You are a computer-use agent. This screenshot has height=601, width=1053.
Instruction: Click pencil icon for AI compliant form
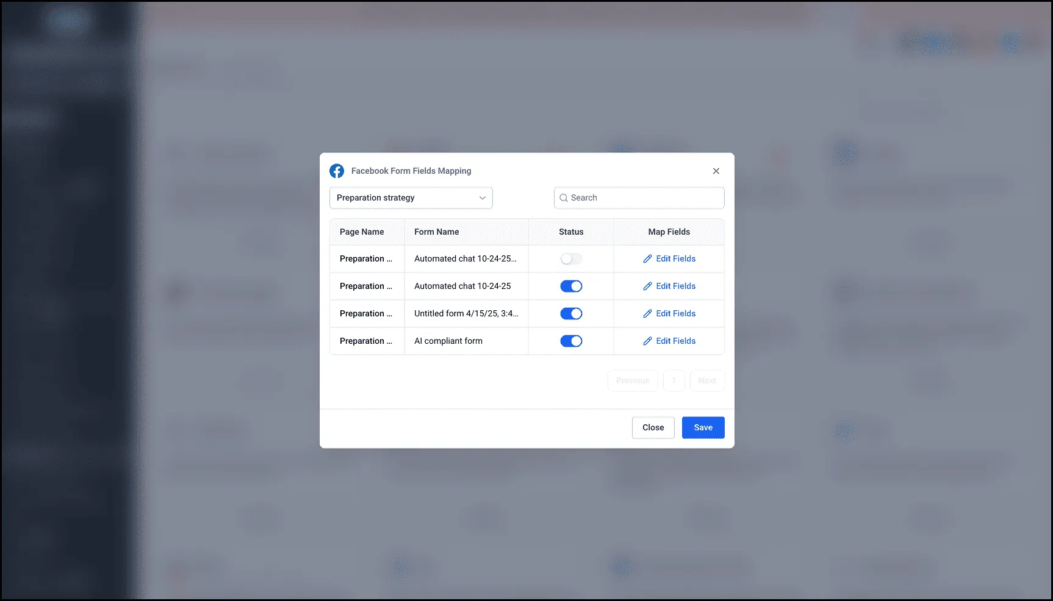point(647,341)
